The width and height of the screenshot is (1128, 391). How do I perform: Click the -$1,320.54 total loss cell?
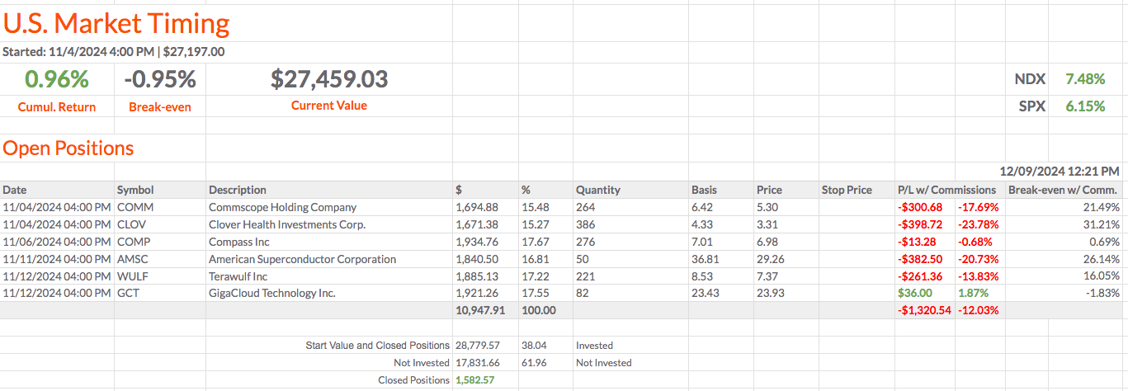[x=924, y=310]
